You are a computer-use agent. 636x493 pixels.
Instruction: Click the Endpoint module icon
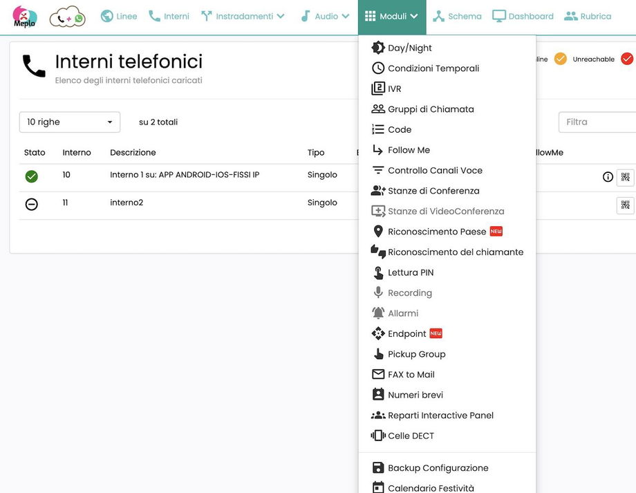[x=378, y=334]
